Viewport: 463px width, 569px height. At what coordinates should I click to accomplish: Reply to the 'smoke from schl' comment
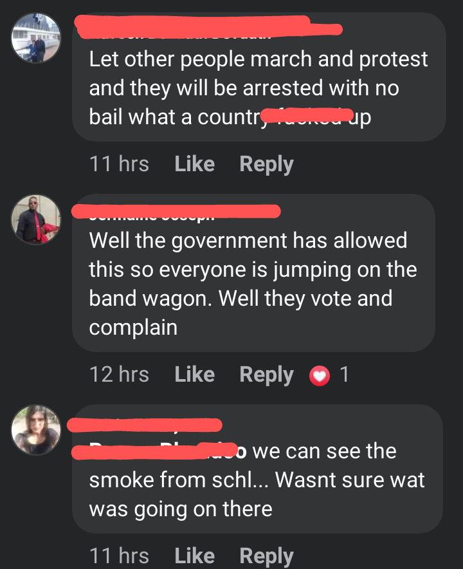pyautogui.click(x=266, y=556)
